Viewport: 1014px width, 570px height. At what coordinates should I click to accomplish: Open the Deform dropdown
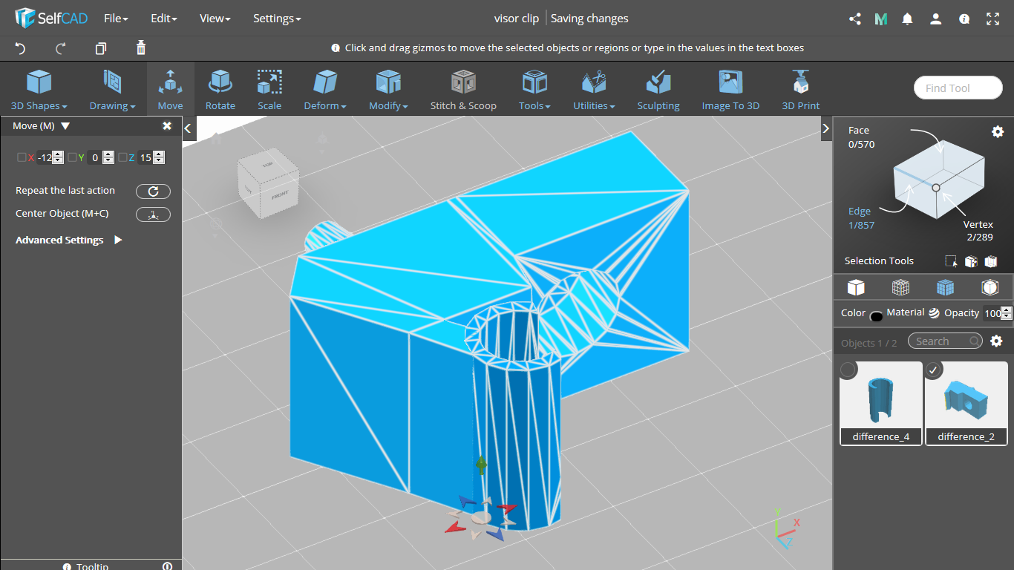325,89
